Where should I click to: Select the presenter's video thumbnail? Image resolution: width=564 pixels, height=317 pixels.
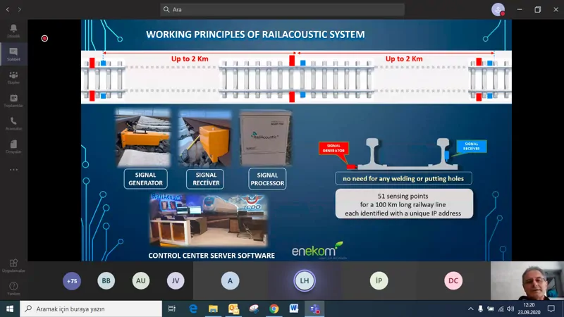coord(527,280)
